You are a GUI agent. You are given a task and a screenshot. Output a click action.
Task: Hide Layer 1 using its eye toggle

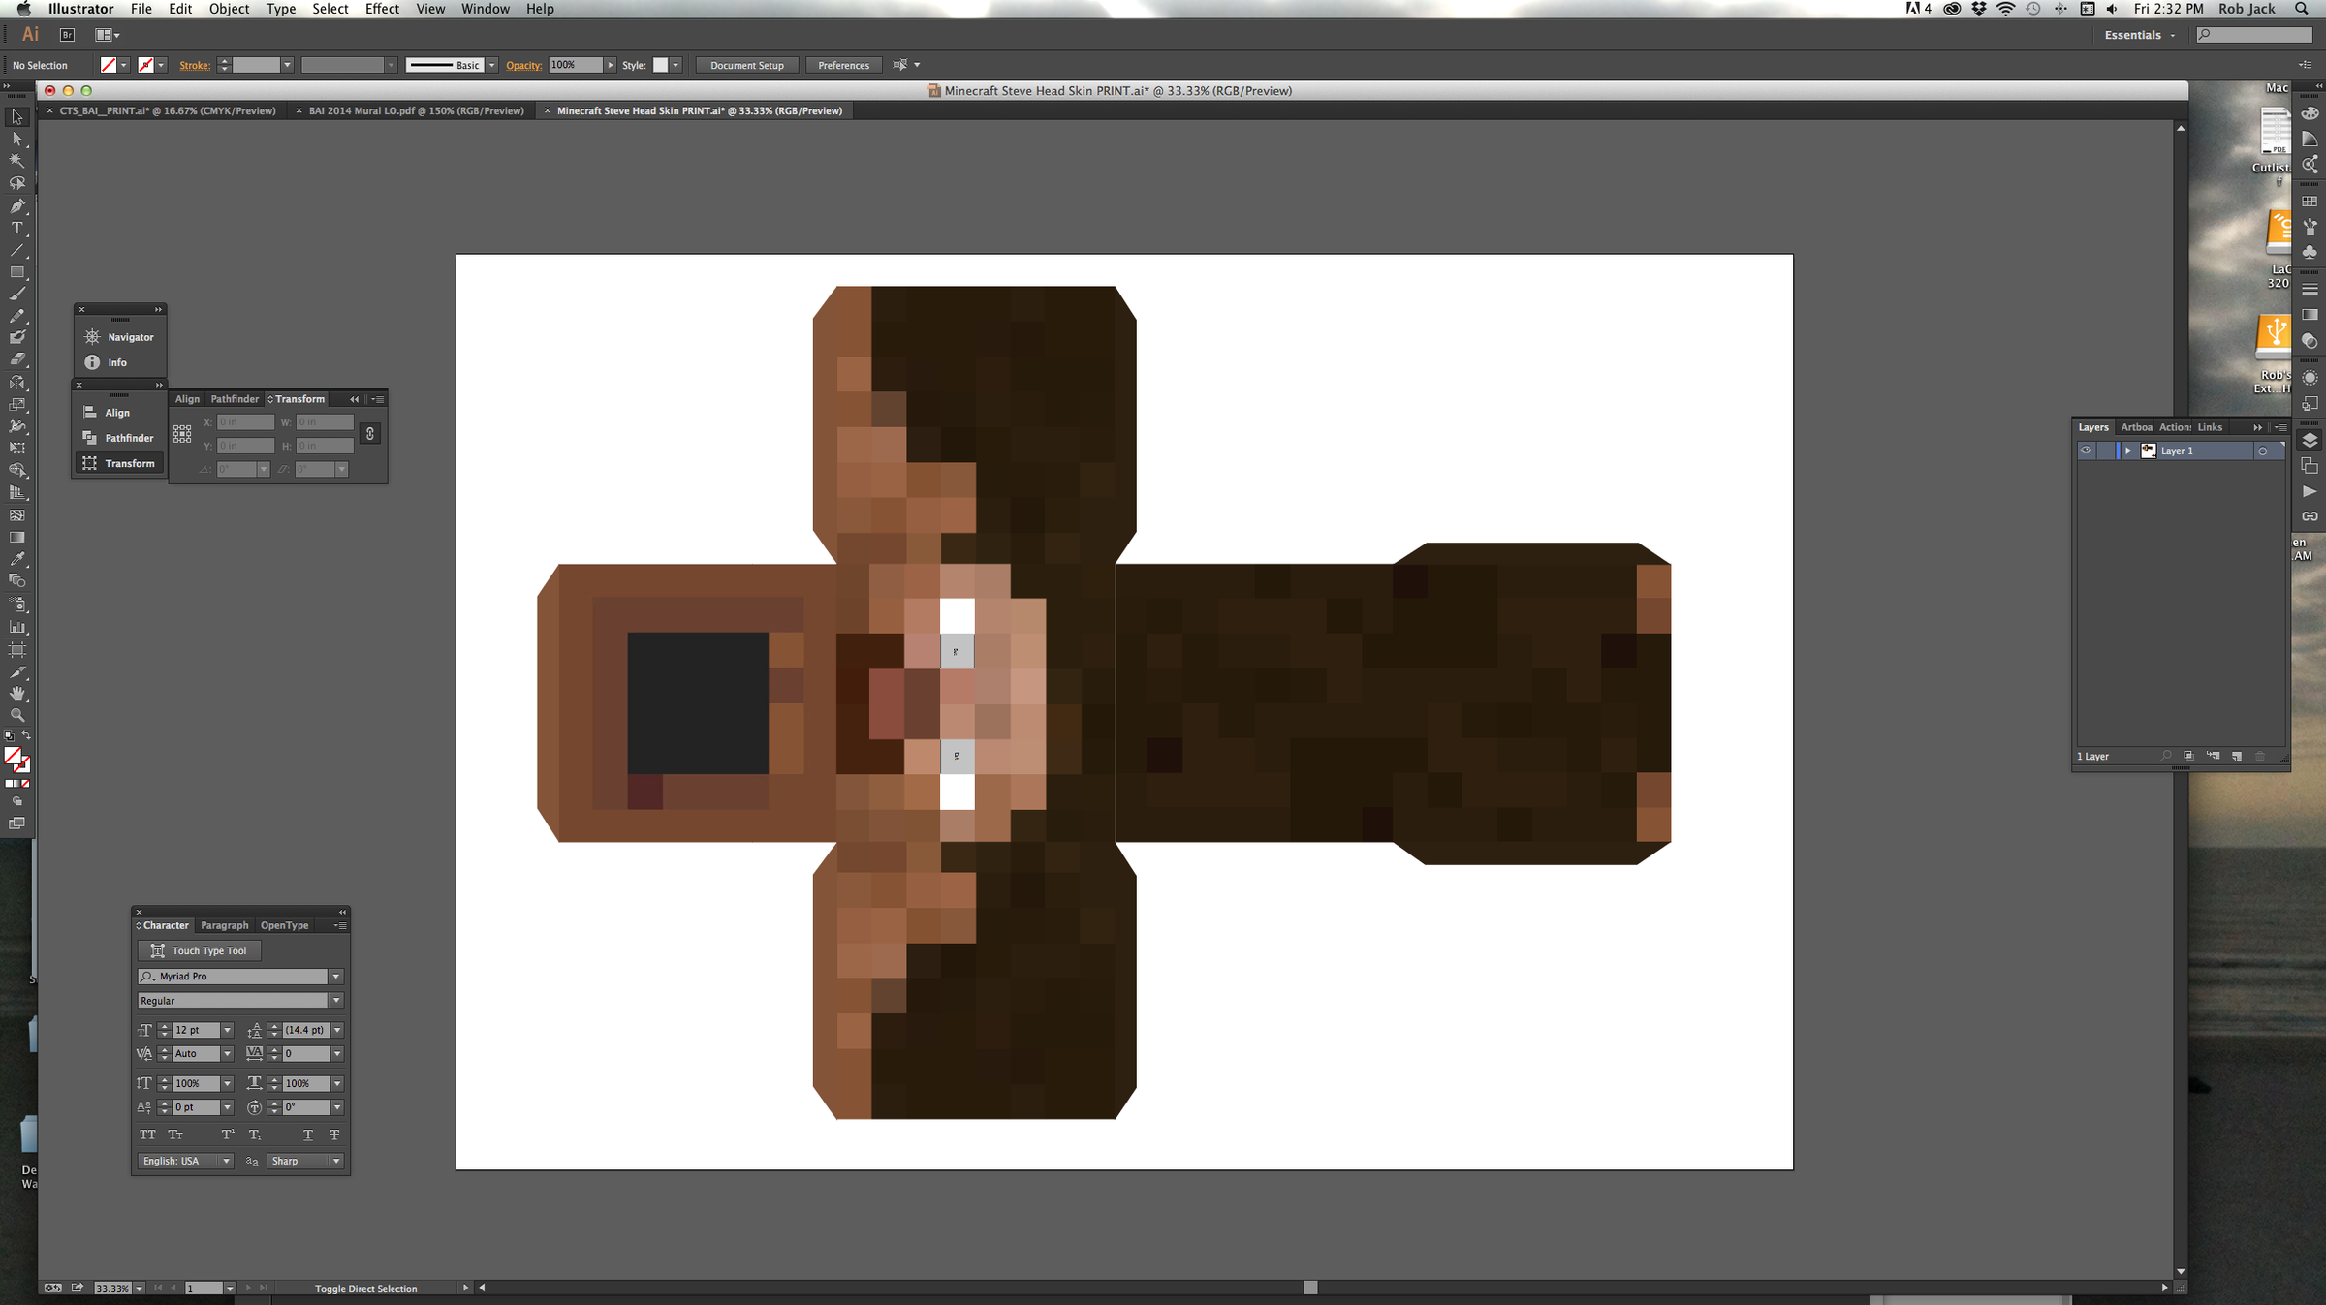(x=2086, y=450)
